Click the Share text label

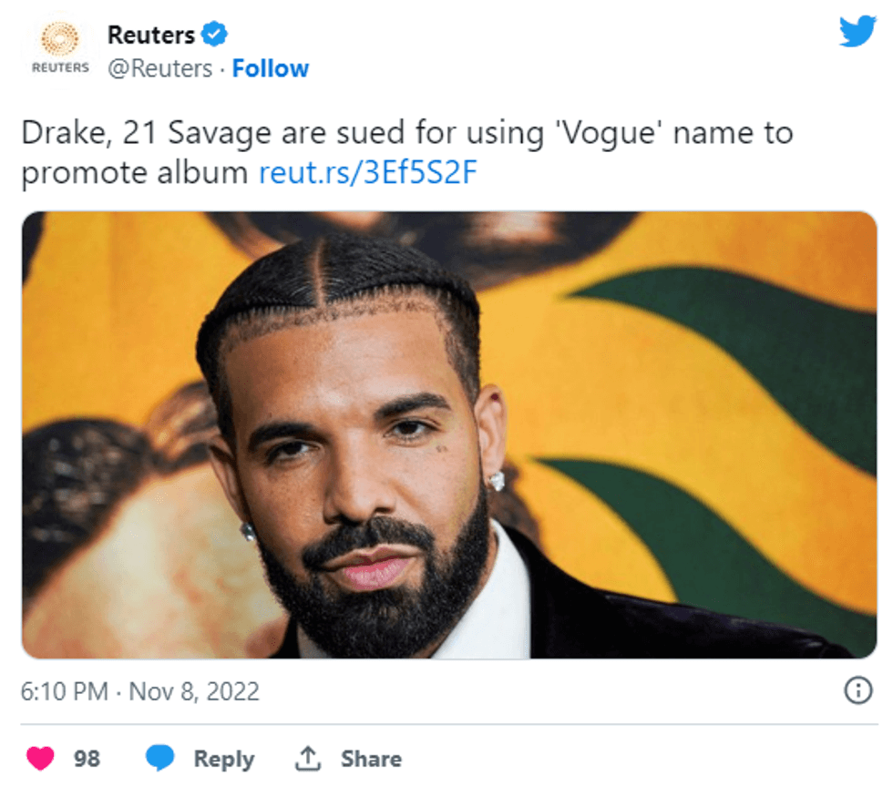coord(371,759)
